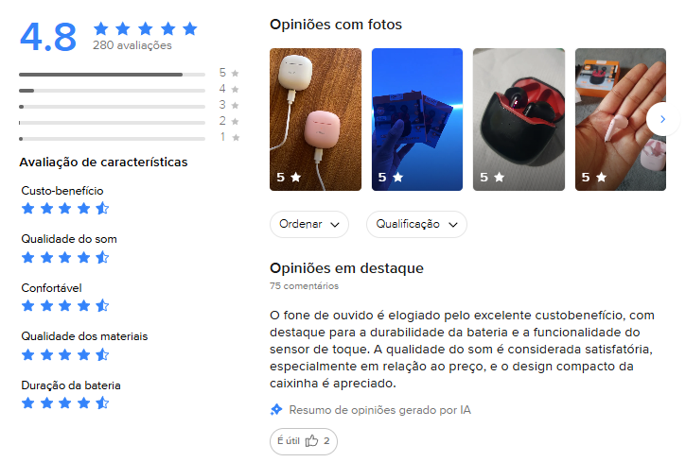Image resolution: width=686 pixels, height=462 pixels.
Task: Click the AI sparkle icon beside Resumo de opiniões
Action: [x=276, y=410]
